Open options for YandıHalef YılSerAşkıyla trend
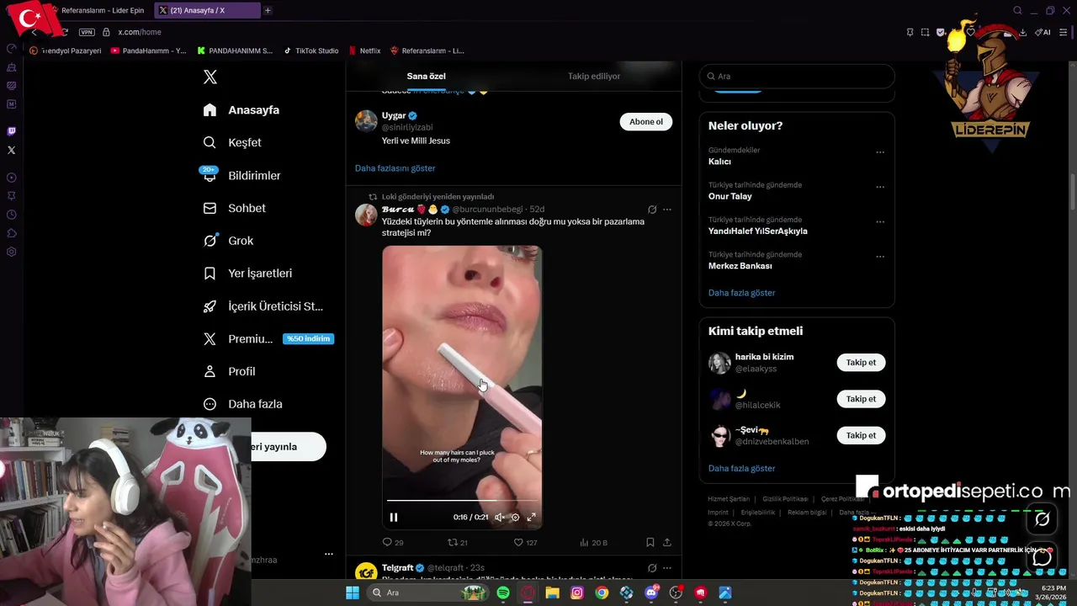Image resolution: width=1077 pixels, height=606 pixels. tap(880, 222)
